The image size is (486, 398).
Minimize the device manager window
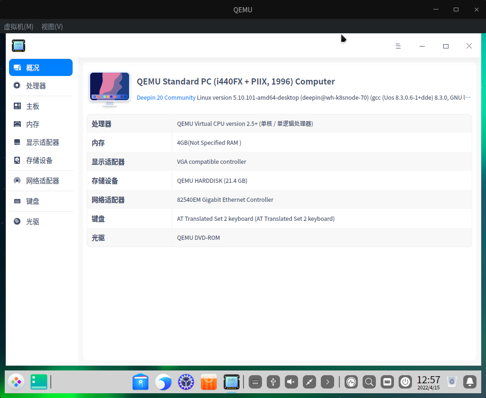point(422,46)
